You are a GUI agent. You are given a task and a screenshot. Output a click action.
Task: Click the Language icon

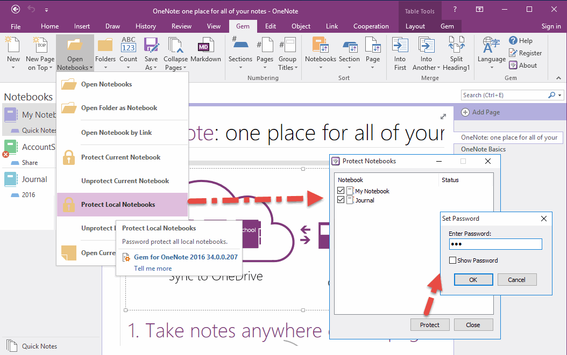click(492, 45)
